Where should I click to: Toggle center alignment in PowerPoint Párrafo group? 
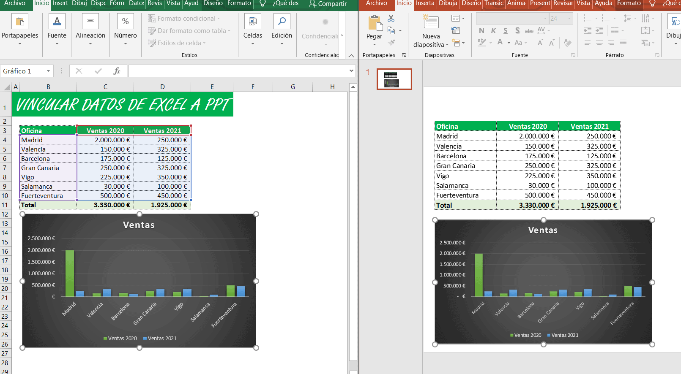(x=599, y=43)
